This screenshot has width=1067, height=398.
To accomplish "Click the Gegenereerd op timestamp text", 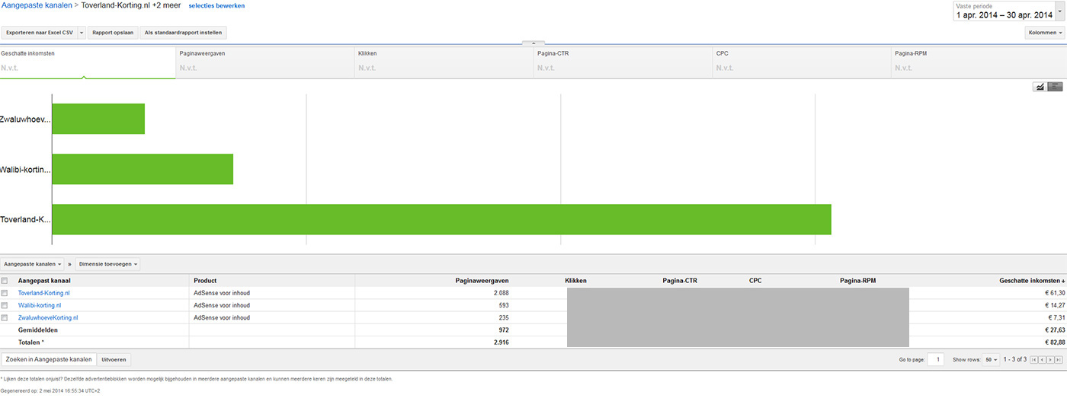I will (50, 390).
